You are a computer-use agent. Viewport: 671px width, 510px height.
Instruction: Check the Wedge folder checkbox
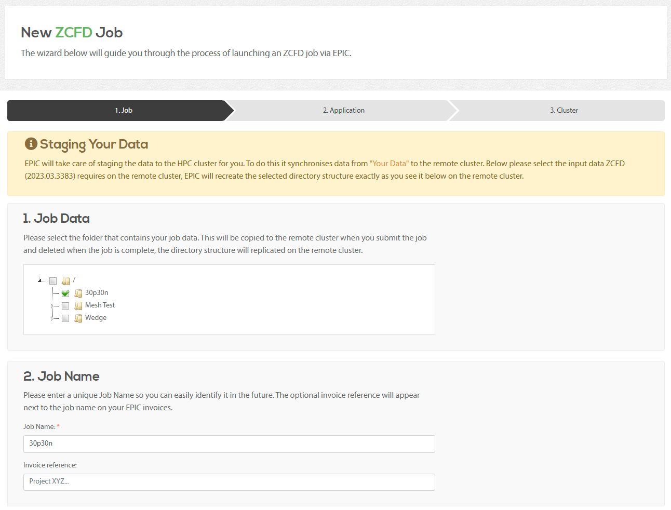coord(65,318)
